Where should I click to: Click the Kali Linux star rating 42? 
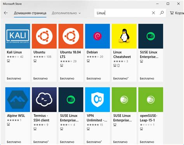coord(15,57)
